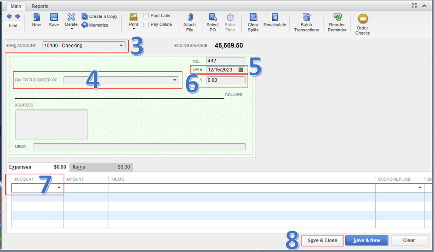Click the Enter Time stopwatch icon
Image resolution: width=434 pixels, height=252 pixels.
tap(230, 17)
